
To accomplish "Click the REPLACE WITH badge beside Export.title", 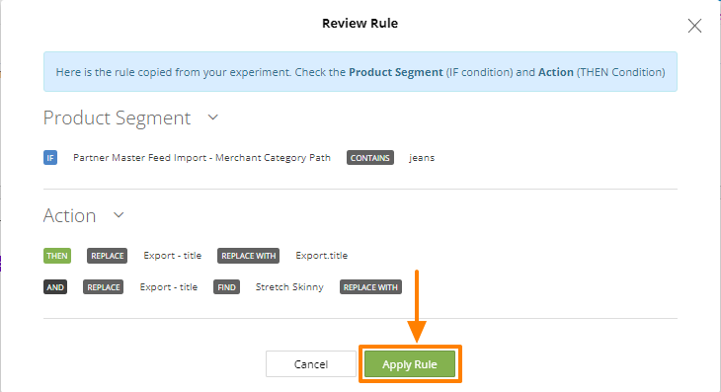I will click(248, 256).
